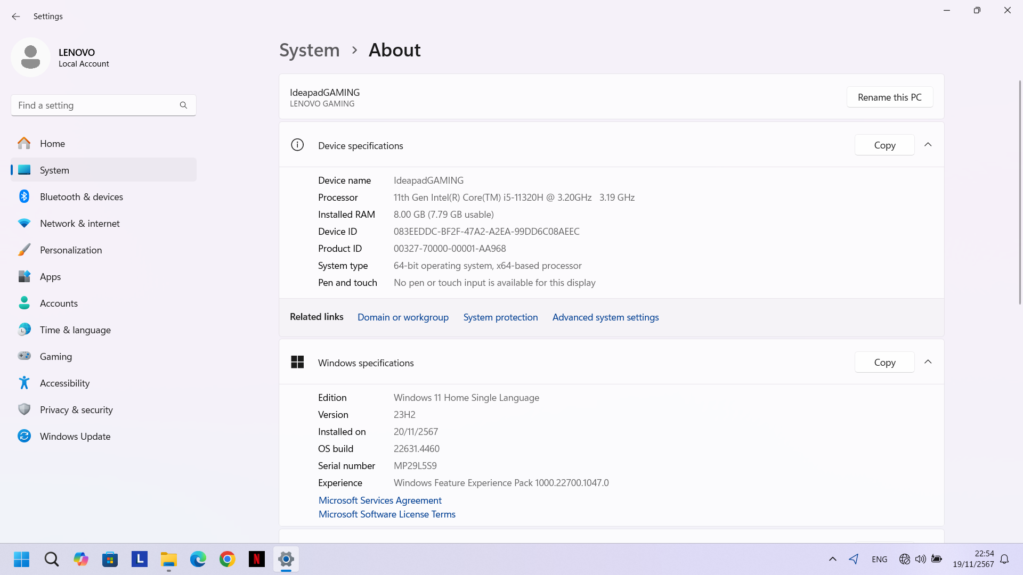
Task: Open Bluetooth & devices settings
Action: click(103, 196)
